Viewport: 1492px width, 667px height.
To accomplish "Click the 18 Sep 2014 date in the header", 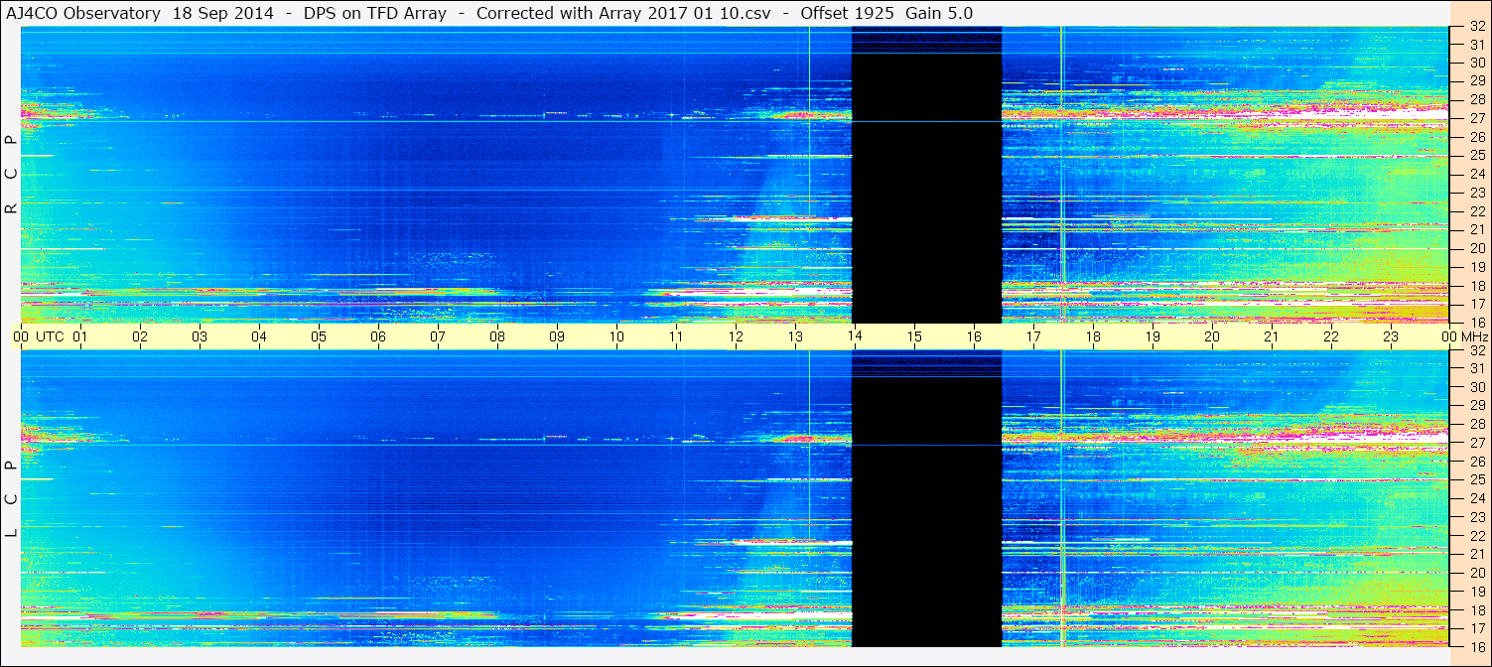I will pyautogui.click(x=223, y=13).
